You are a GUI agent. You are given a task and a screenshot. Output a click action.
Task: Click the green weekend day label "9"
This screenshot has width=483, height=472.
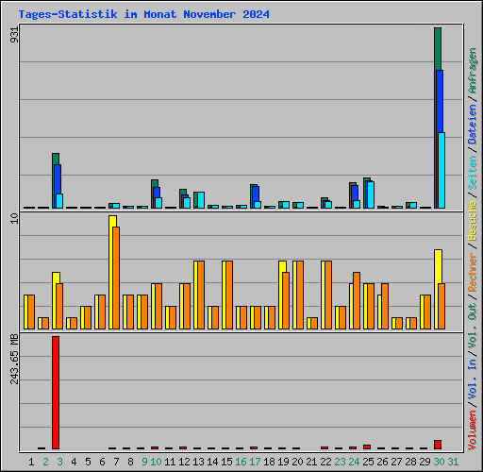[x=144, y=462]
